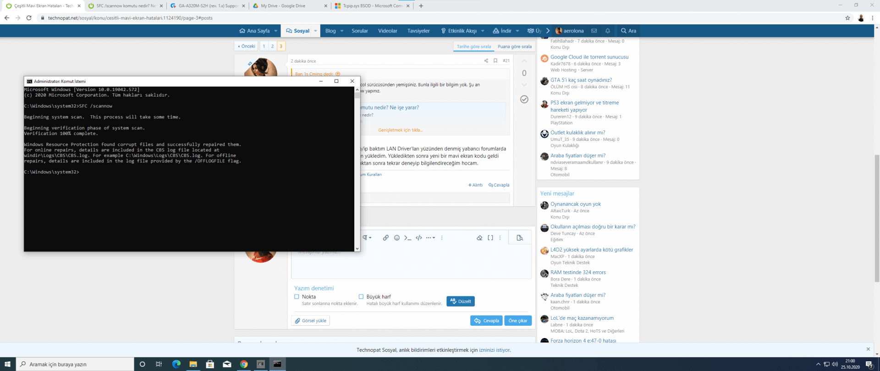Bookmark this page with the star icon
The width and height of the screenshot is (880, 371).
(847, 18)
